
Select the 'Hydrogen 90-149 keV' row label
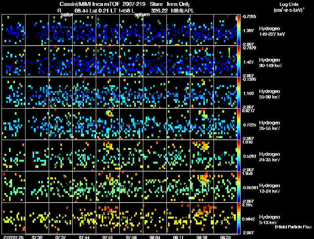tap(270, 63)
